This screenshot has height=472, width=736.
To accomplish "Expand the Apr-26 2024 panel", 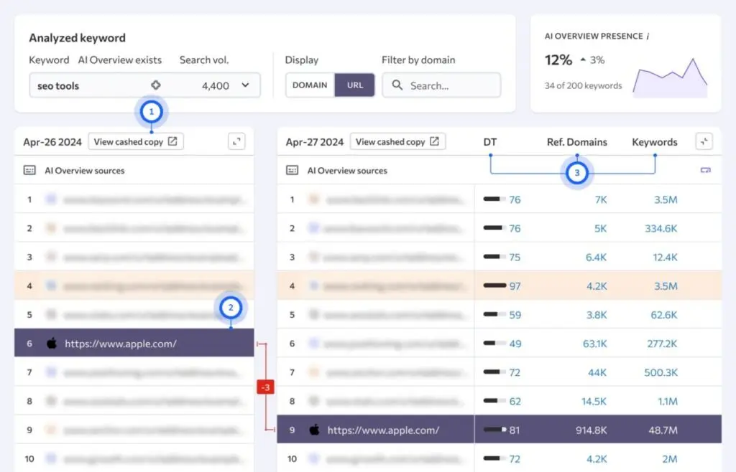I will point(236,141).
